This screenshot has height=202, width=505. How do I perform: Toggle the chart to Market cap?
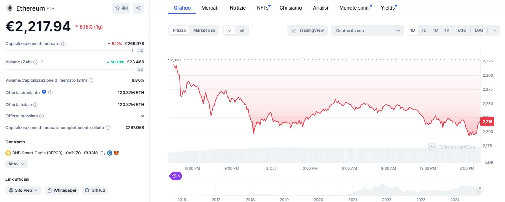(x=204, y=30)
